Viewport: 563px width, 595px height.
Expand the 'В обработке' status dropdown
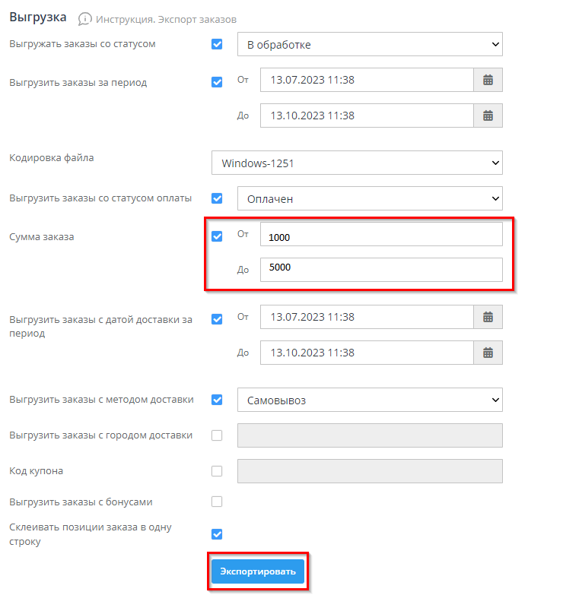tap(370, 45)
